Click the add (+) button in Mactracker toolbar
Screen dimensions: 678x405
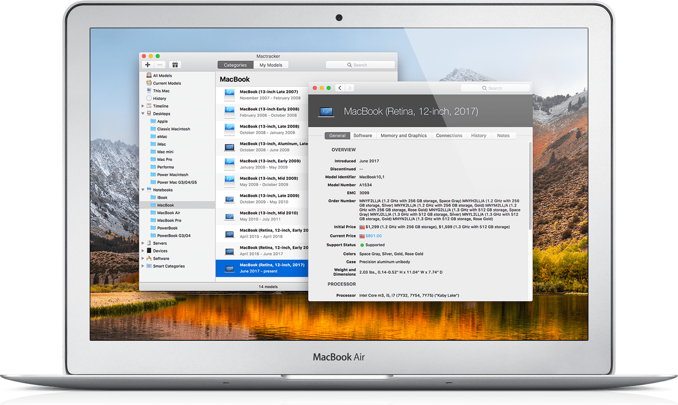148,65
